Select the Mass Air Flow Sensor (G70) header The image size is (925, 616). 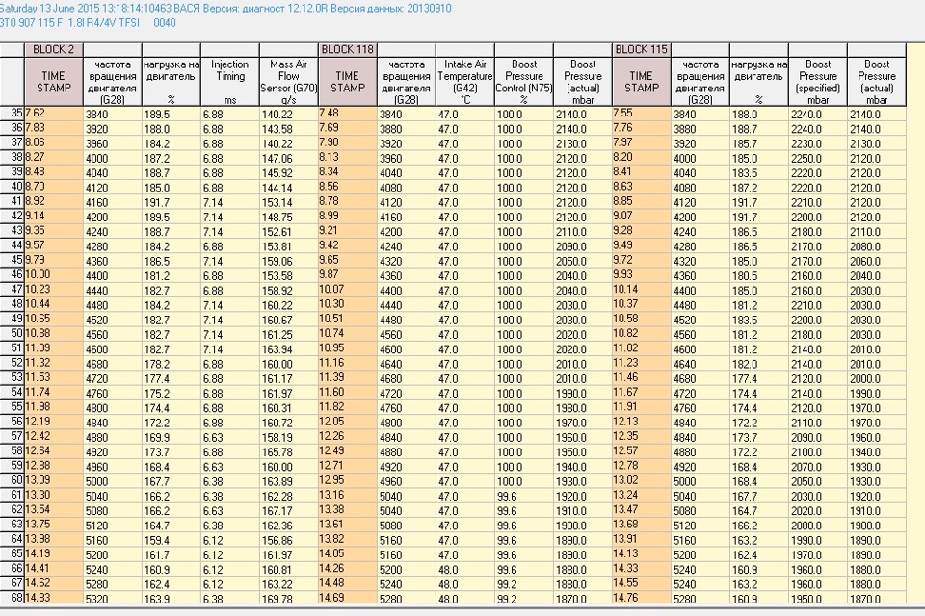tap(287, 81)
